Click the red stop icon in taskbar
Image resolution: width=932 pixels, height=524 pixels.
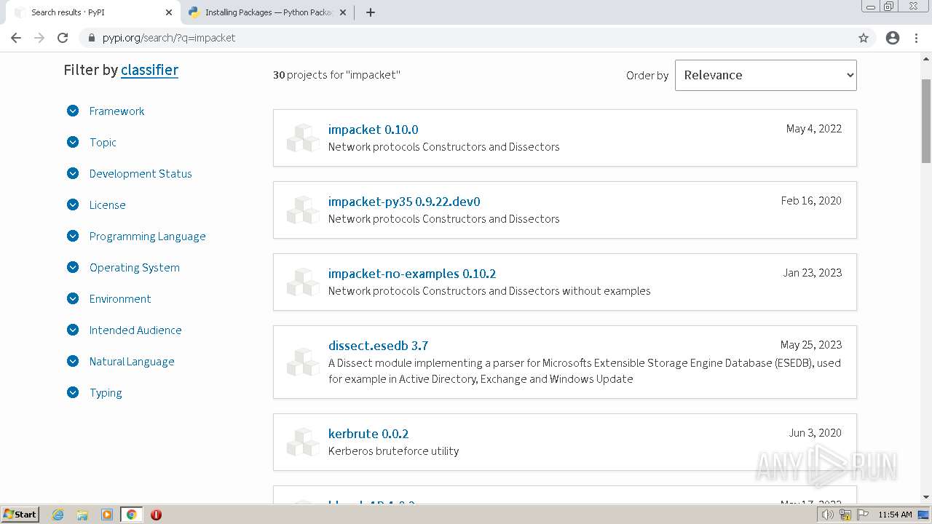pos(156,515)
